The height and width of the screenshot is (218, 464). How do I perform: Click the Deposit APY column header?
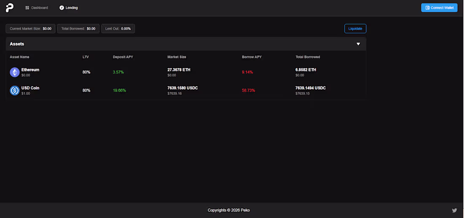point(123,57)
